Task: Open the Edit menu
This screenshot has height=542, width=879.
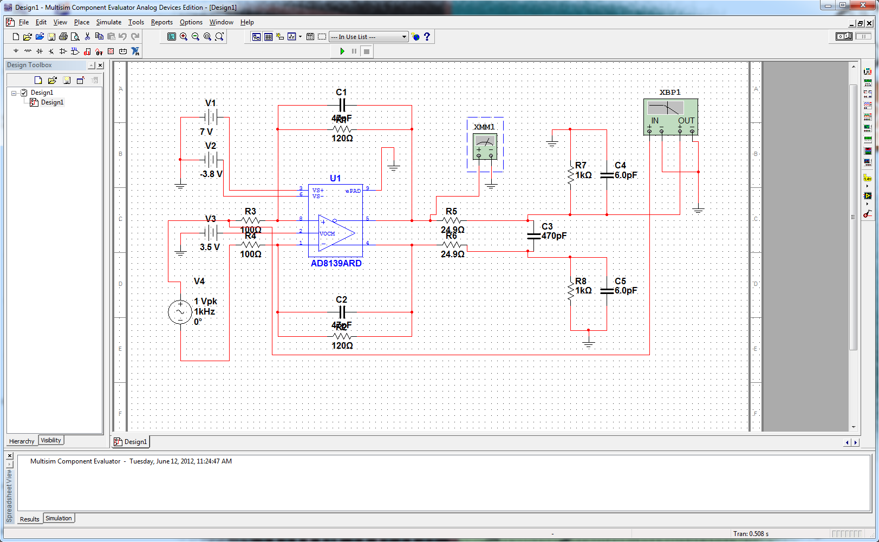Action: [x=41, y=22]
